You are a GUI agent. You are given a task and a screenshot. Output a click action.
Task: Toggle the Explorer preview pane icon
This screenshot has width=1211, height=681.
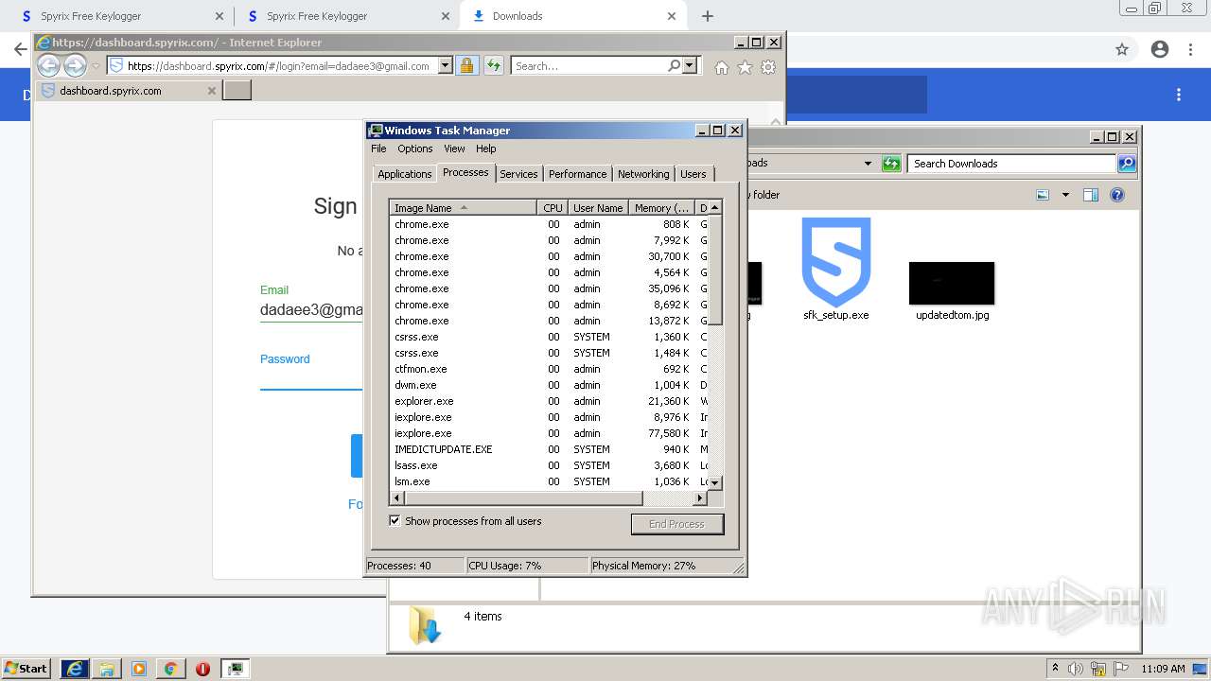[x=1091, y=195]
